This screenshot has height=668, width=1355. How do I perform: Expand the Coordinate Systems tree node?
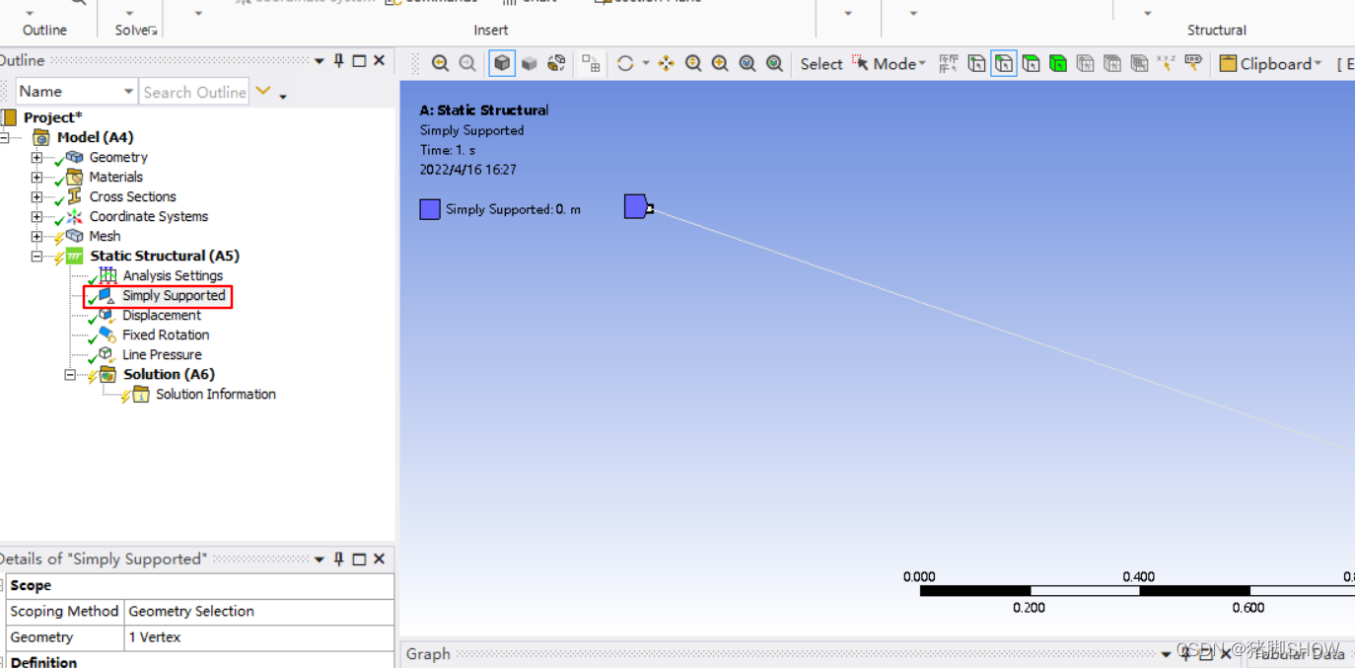36,217
